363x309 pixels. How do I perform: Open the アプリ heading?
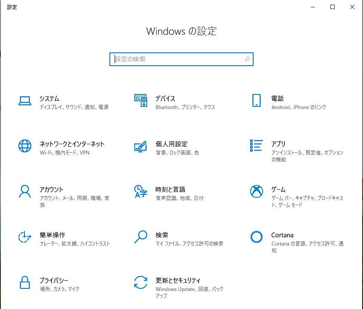278,144
